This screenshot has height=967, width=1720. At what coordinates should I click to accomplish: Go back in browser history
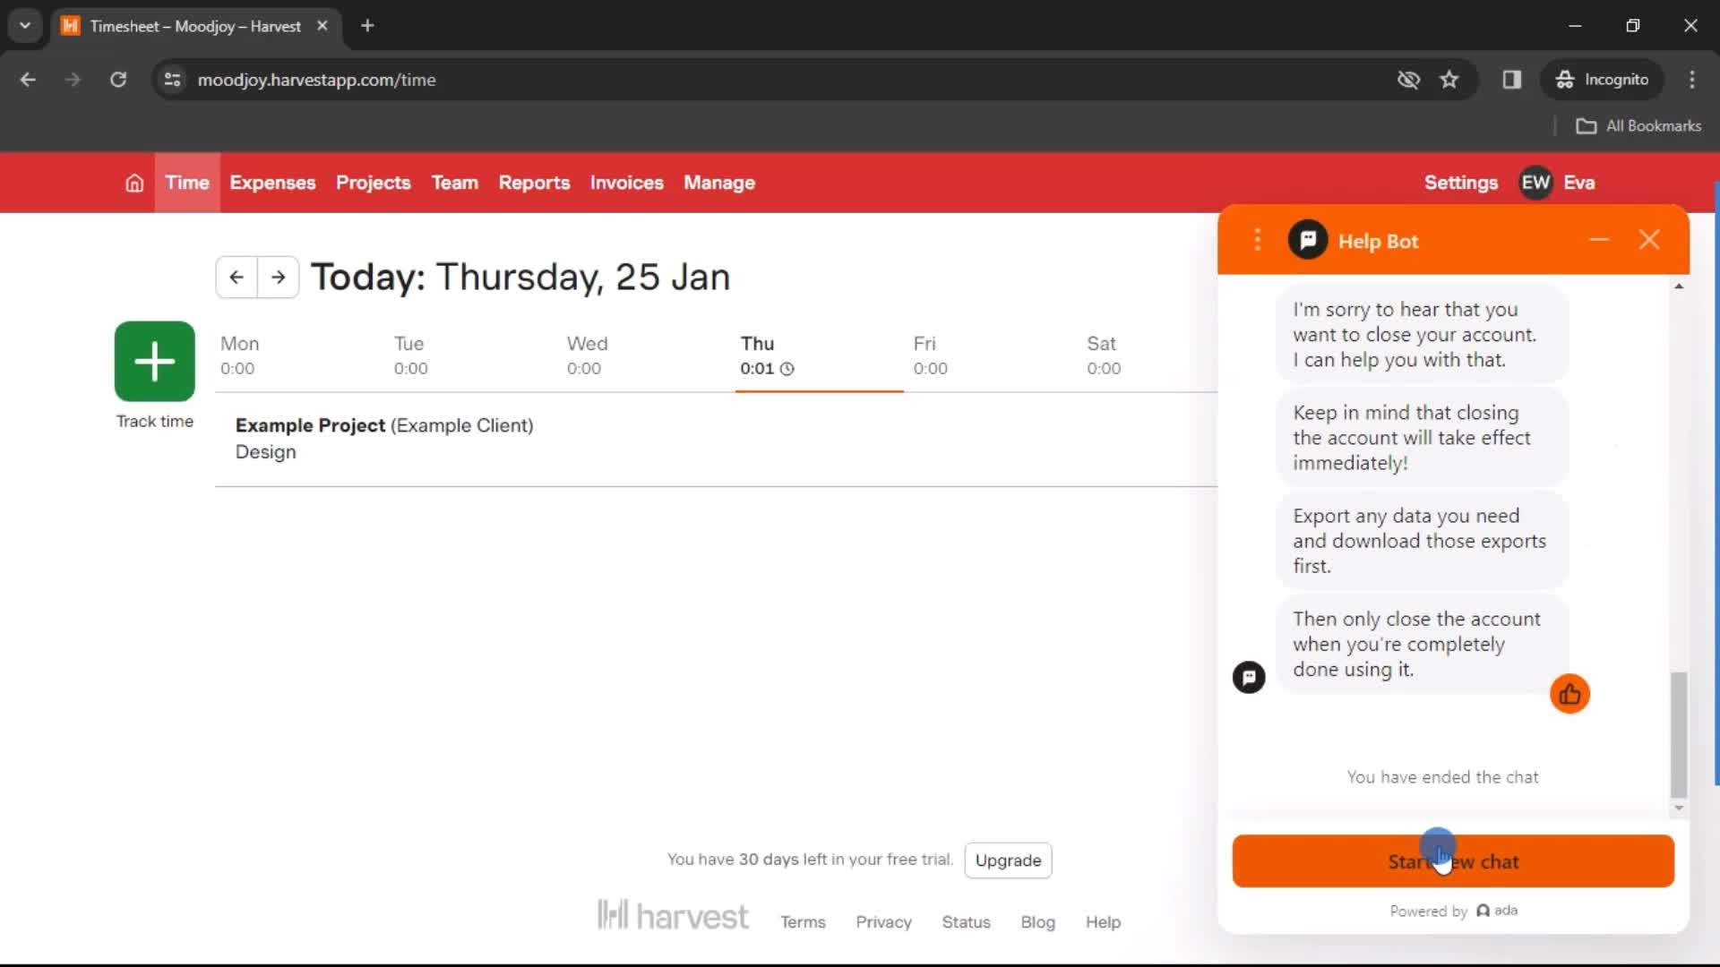tap(28, 80)
